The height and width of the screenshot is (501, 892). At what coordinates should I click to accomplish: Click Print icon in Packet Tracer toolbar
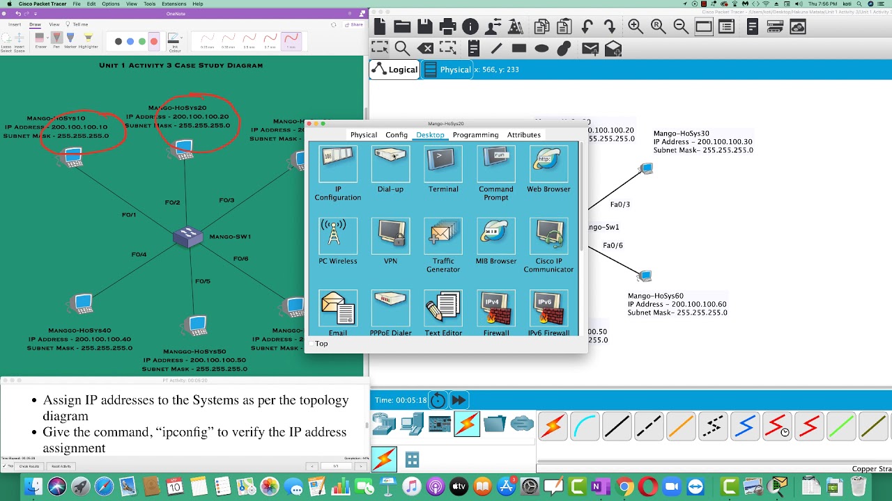tap(447, 26)
